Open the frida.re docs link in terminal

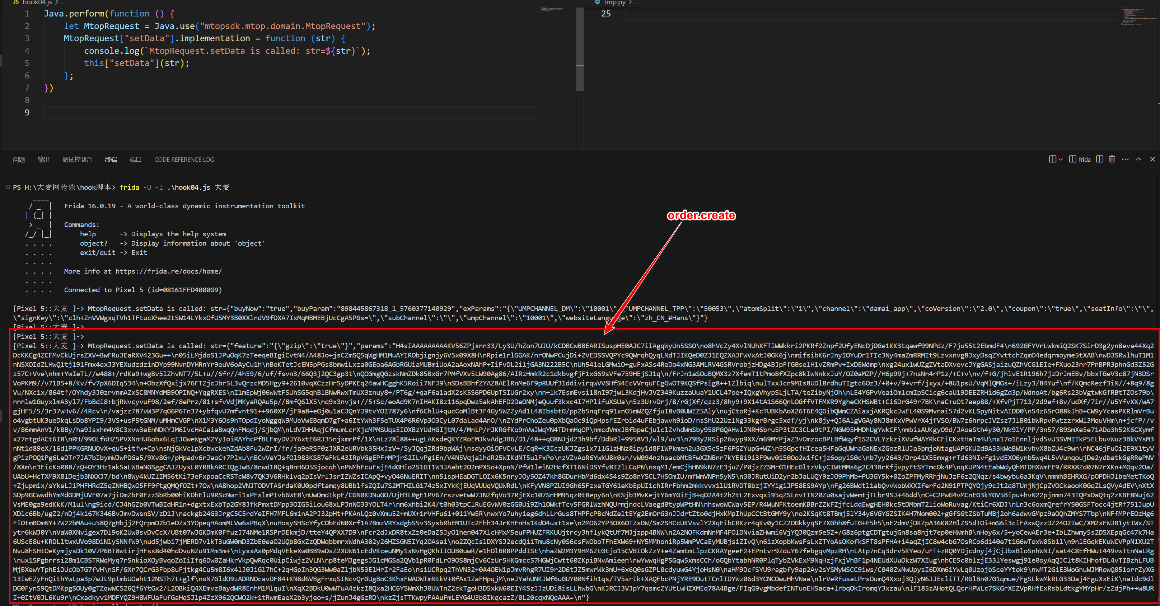click(x=168, y=271)
